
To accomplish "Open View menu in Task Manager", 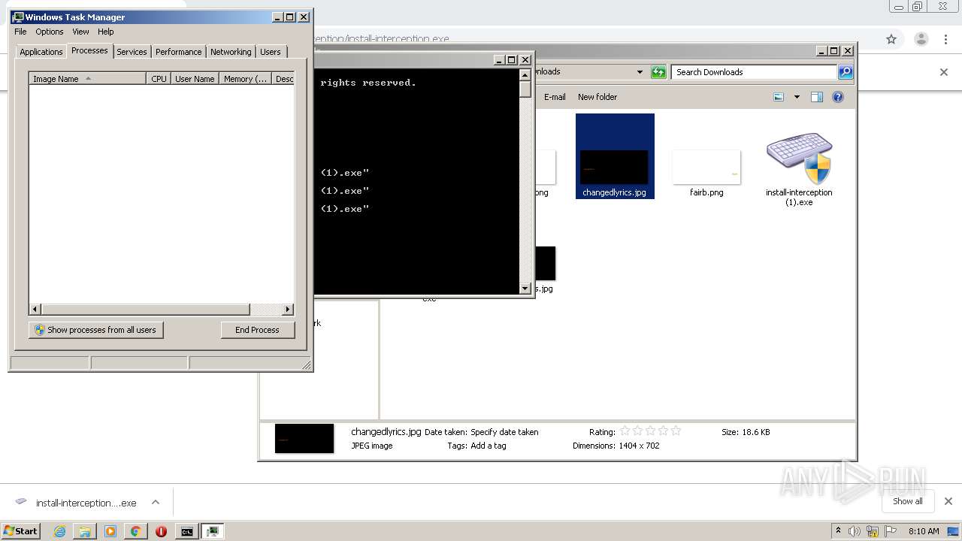I will (x=80, y=32).
